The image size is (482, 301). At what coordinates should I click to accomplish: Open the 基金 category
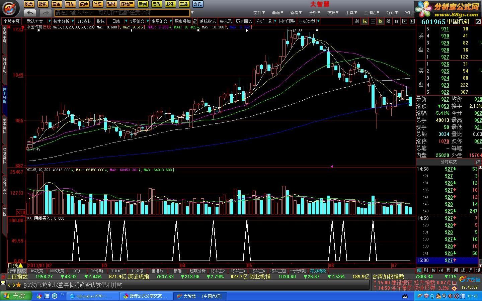(56, 4)
